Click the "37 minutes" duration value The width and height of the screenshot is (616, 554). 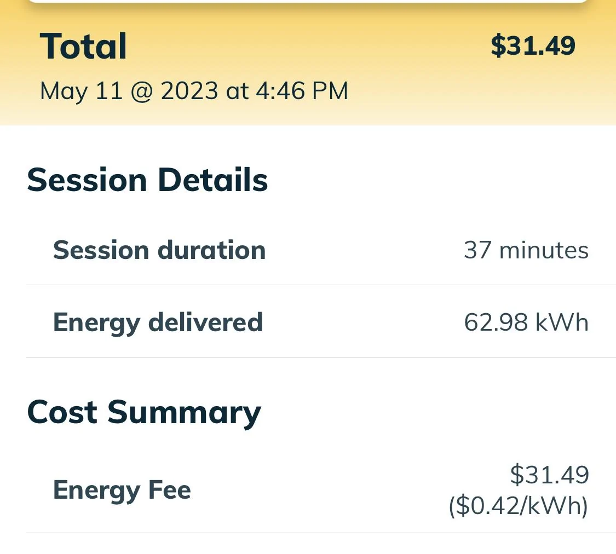[x=526, y=250]
